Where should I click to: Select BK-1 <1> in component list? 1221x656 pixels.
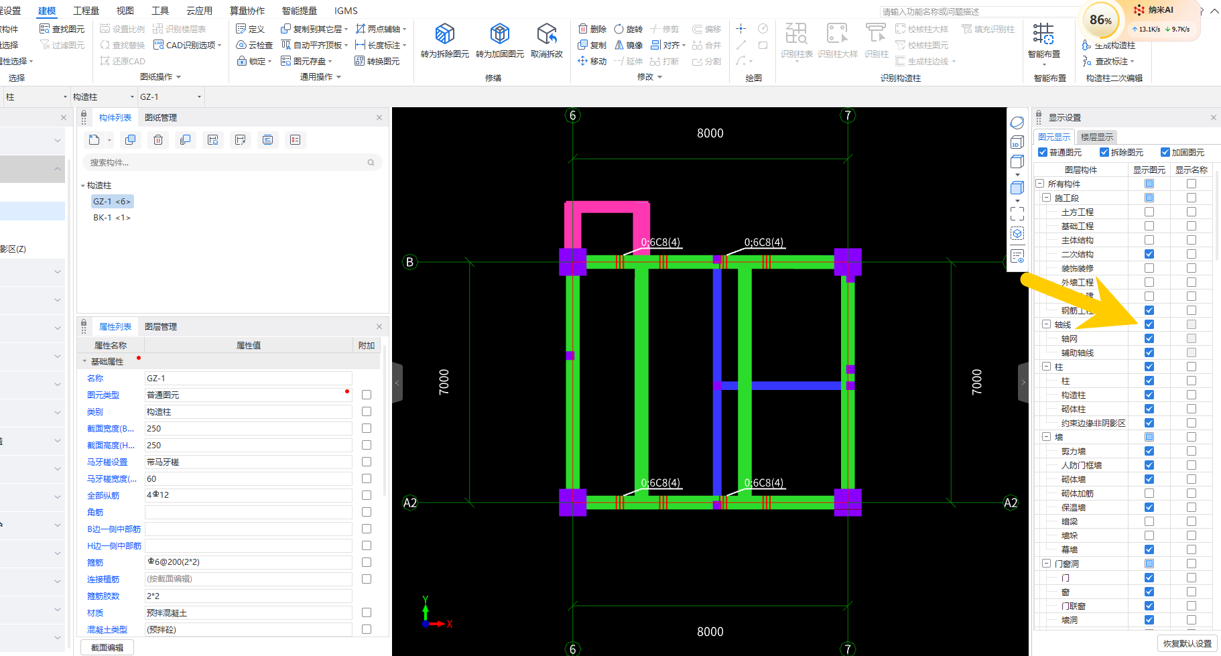[112, 217]
